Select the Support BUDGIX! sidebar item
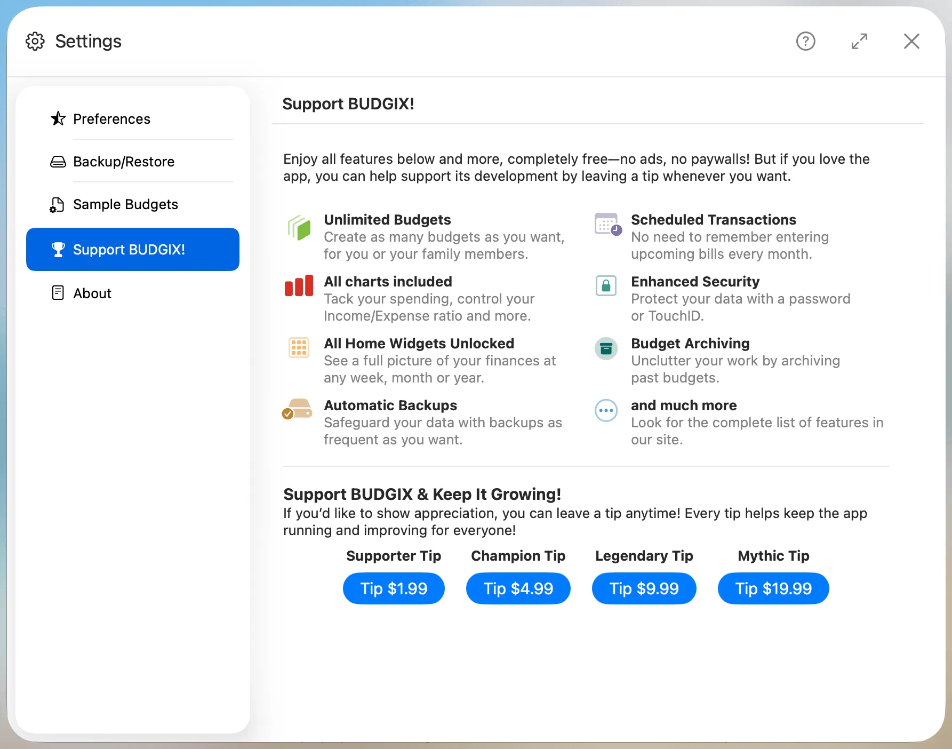Image resolution: width=952 pixels, height=749 pixels. [x=133, y=249]
